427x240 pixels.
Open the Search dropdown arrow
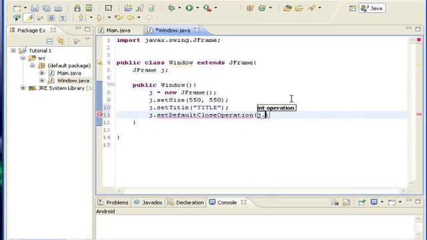point(320,8)
